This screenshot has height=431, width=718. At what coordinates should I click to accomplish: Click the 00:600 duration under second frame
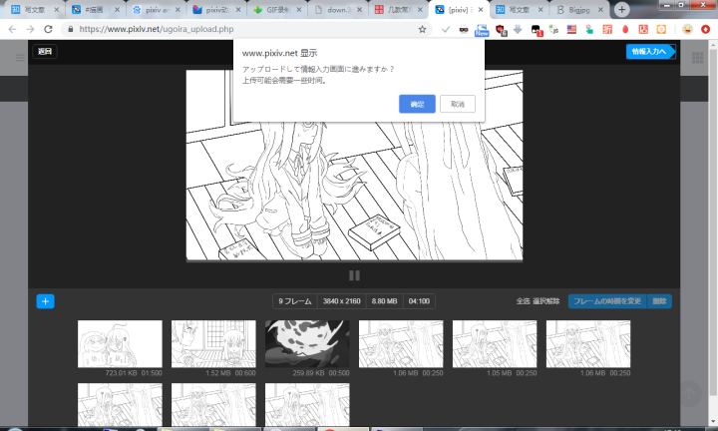click(x=245, y=373)
